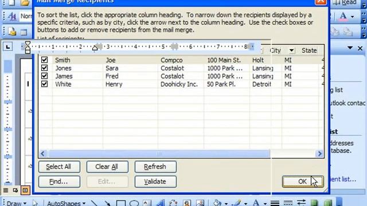Click the Validate button

point(155,181)
